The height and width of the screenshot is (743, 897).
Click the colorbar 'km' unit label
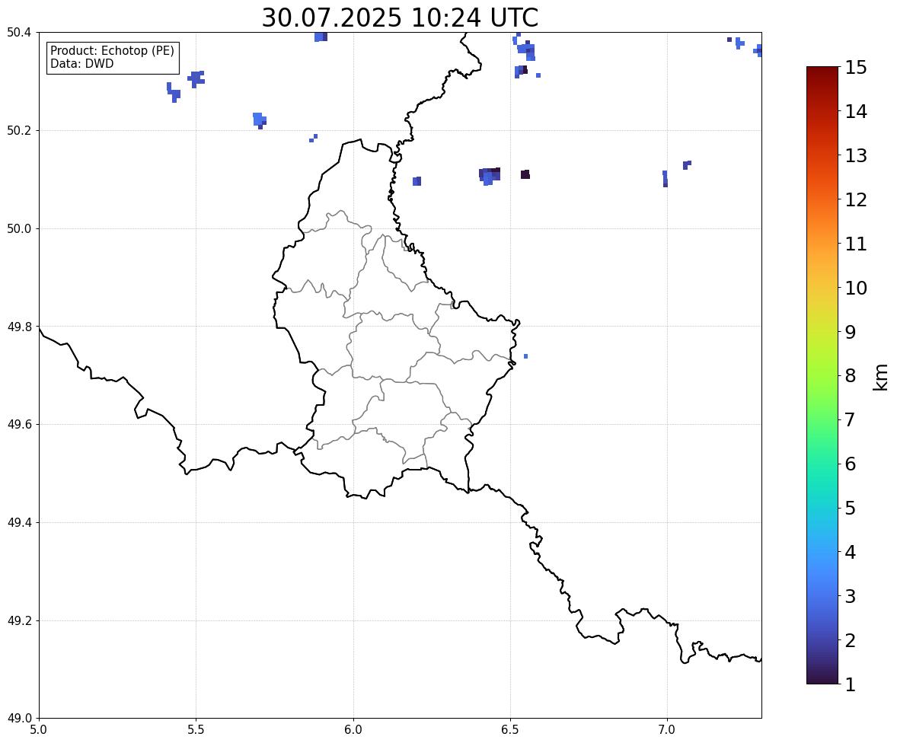coord(881,377)
